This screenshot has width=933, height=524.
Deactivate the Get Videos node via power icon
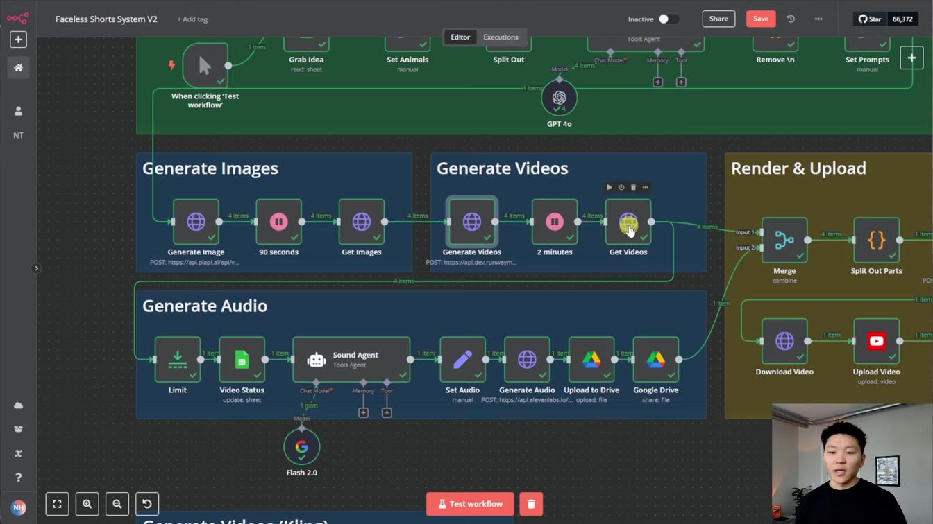[x=621, y=187]
